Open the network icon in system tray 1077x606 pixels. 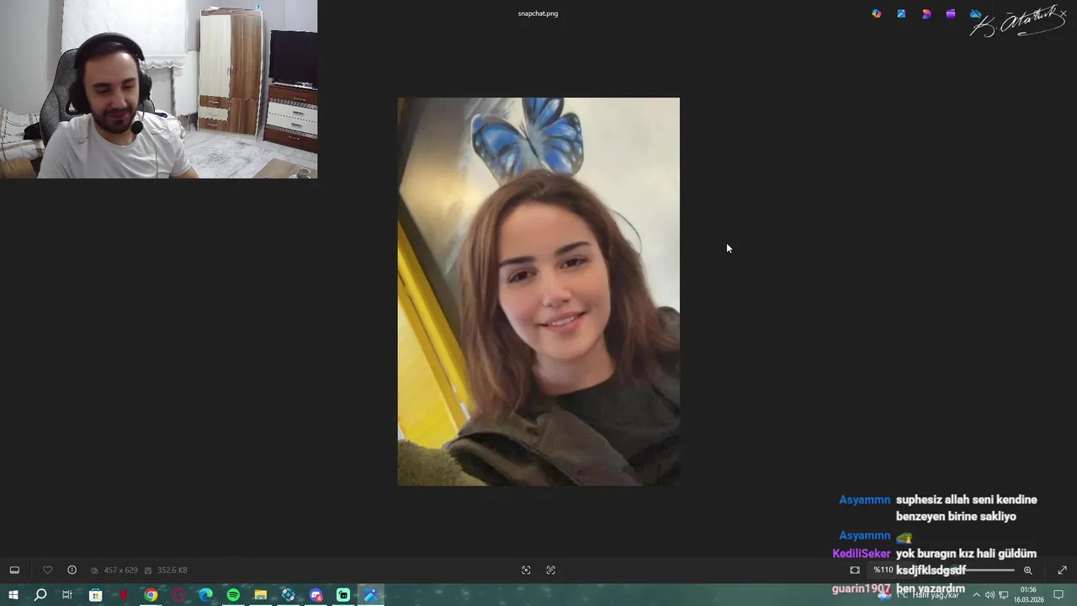1004,595
